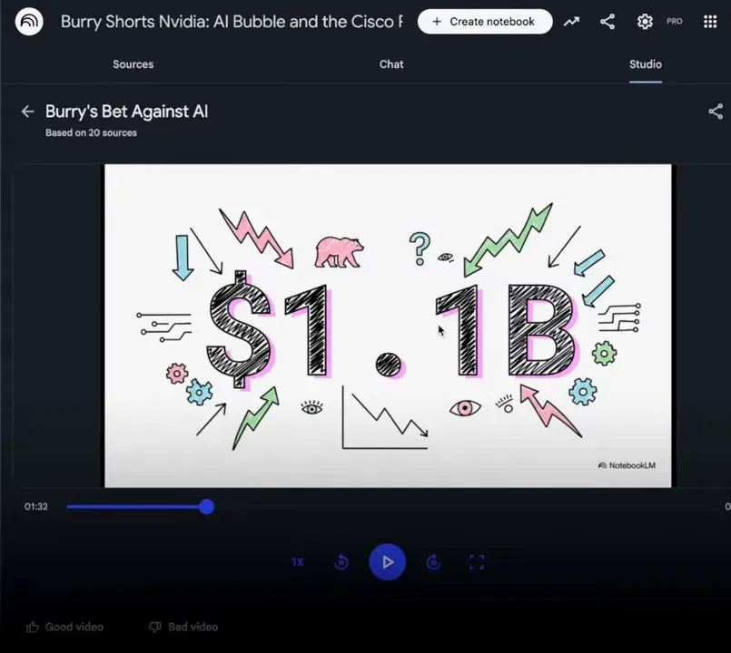Open the Studio tab
The width and height of the screenshot is (731, 653).
[645, 64]
